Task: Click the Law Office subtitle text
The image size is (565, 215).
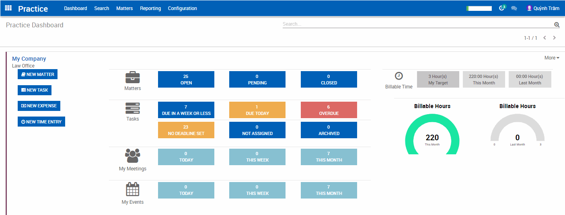Action: pos(23,66)
